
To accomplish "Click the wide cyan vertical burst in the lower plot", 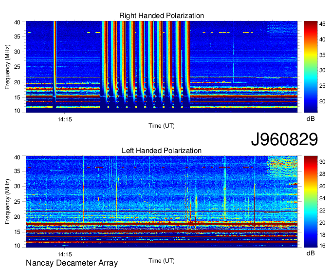I will 225,189.
